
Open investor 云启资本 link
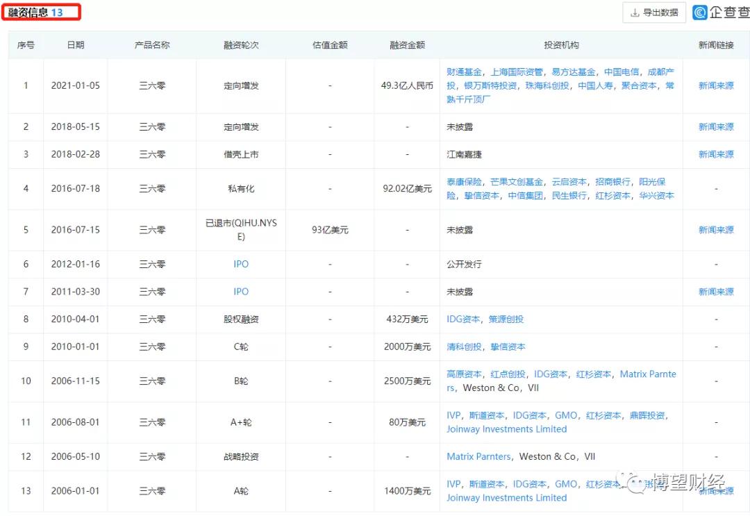click(x=569, y=182)
